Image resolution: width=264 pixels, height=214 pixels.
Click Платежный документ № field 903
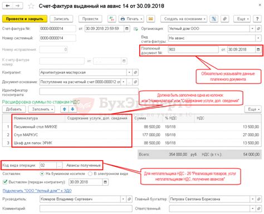click(x=193, y=49)
